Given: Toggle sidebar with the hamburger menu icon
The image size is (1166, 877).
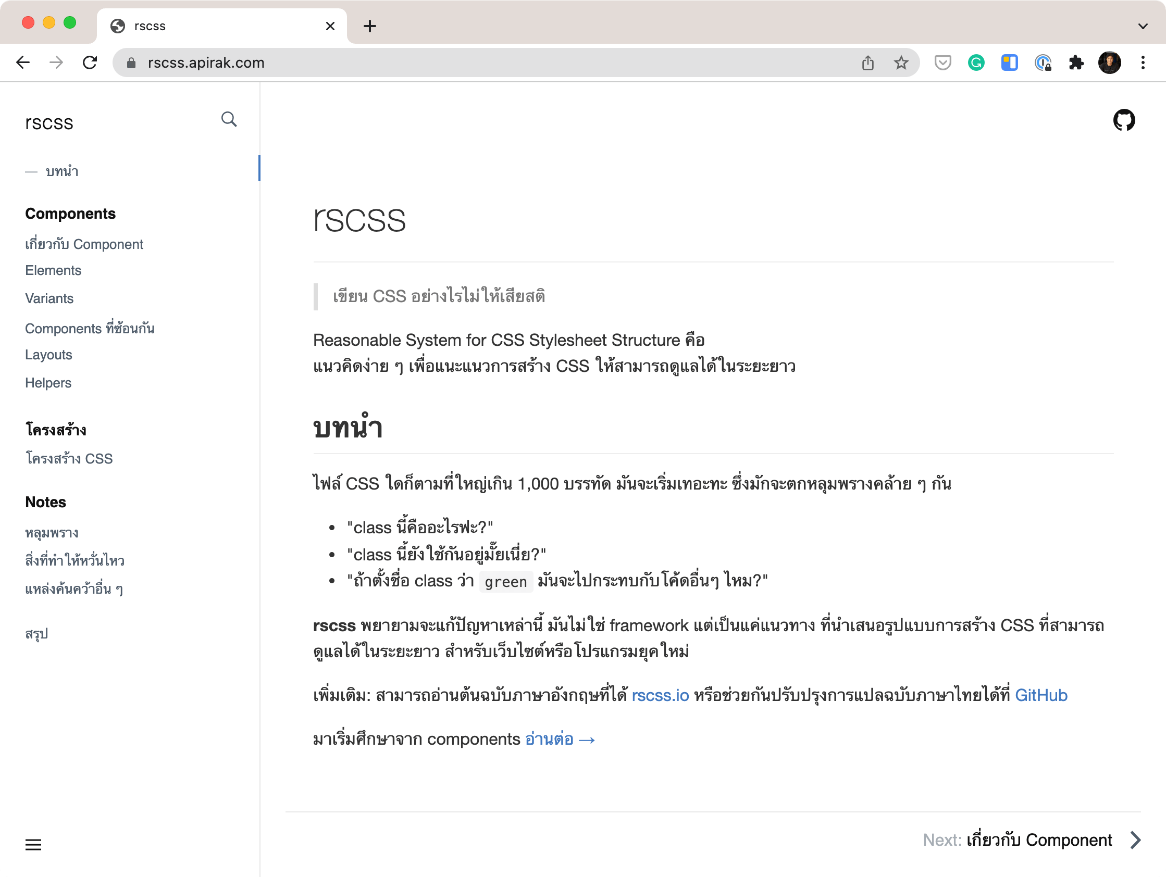Looking at the screenshot, I should pos(33,844).
